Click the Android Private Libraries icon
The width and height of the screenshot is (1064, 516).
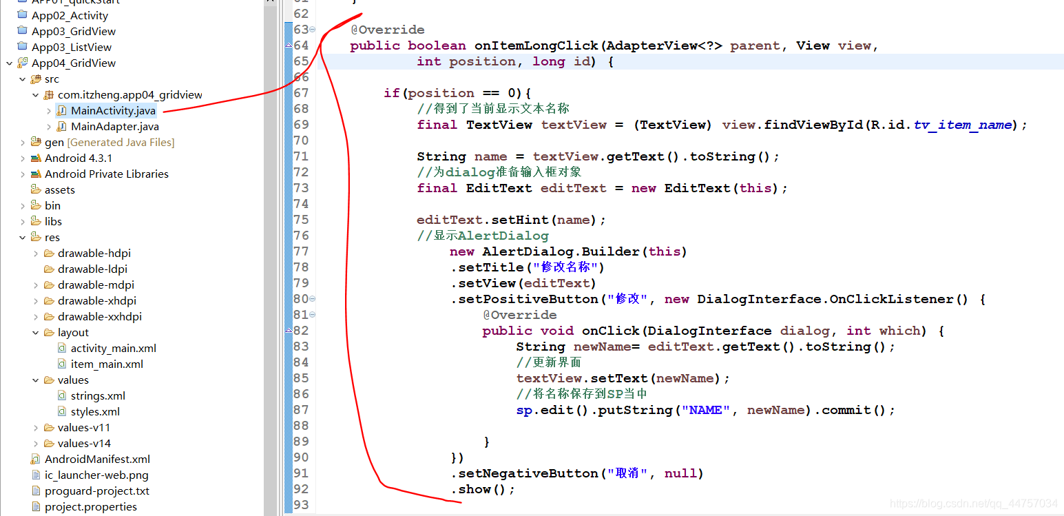[x=36, y=174]
